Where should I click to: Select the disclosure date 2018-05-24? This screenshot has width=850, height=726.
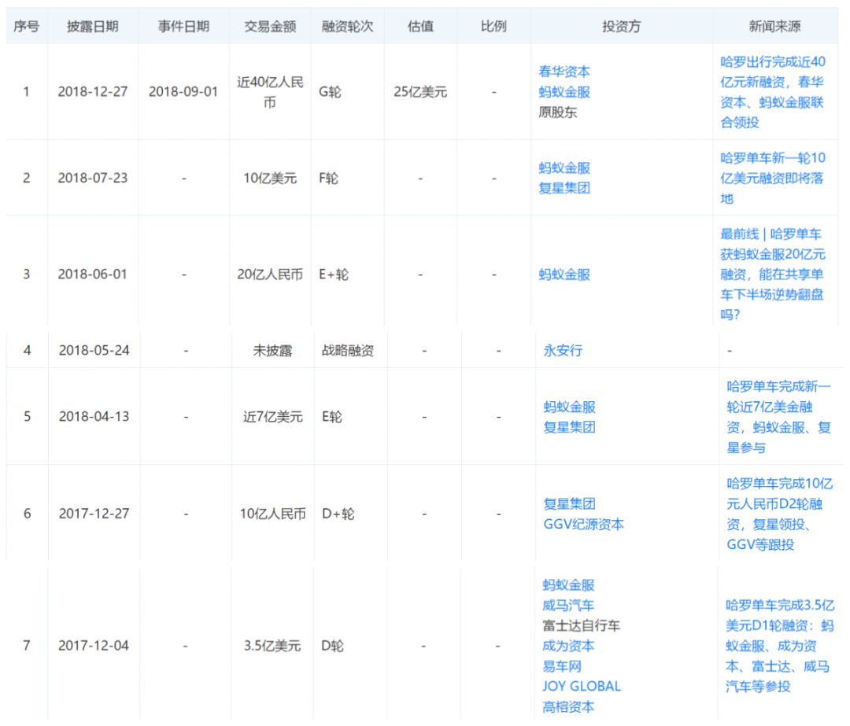pyautogui.click(x=94, y=351)
